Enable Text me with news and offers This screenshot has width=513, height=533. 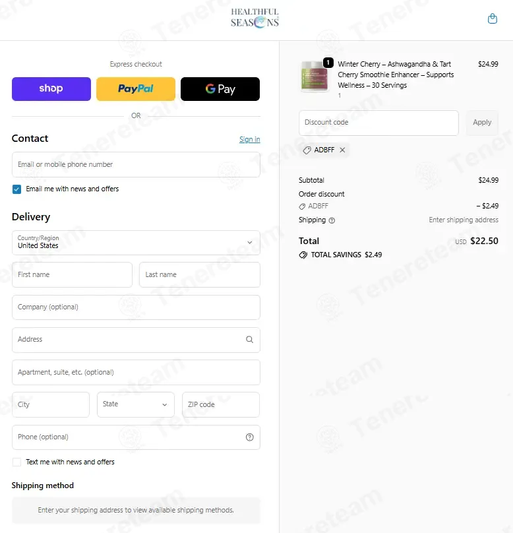(16, 462)
